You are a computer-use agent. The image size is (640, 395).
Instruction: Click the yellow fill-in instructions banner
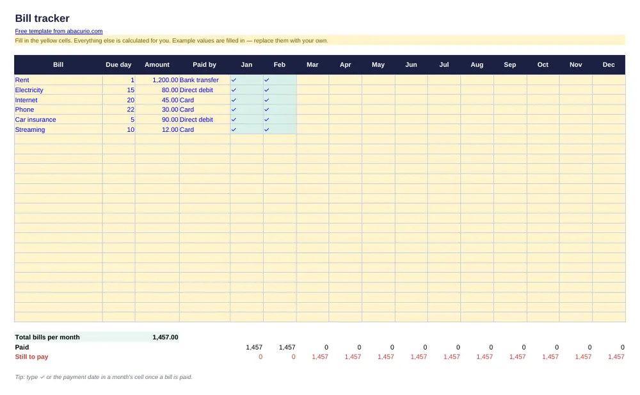point(319,40)
